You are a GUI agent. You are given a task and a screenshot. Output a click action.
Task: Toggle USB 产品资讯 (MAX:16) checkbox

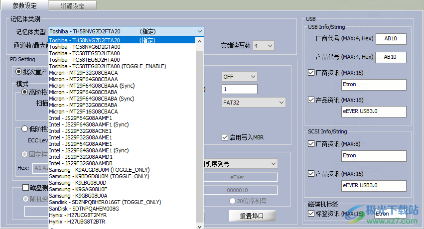point(311,100)
